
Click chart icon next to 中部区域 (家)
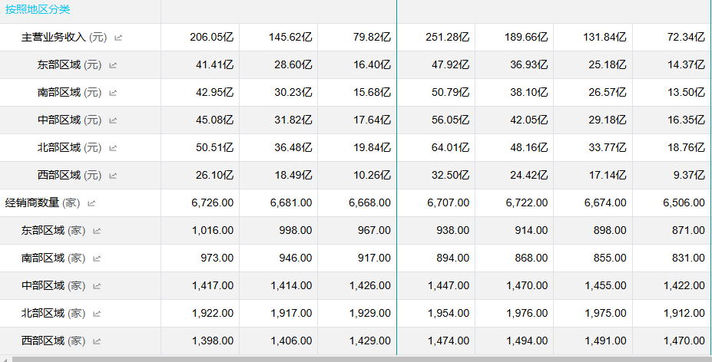tap(97, 286)
